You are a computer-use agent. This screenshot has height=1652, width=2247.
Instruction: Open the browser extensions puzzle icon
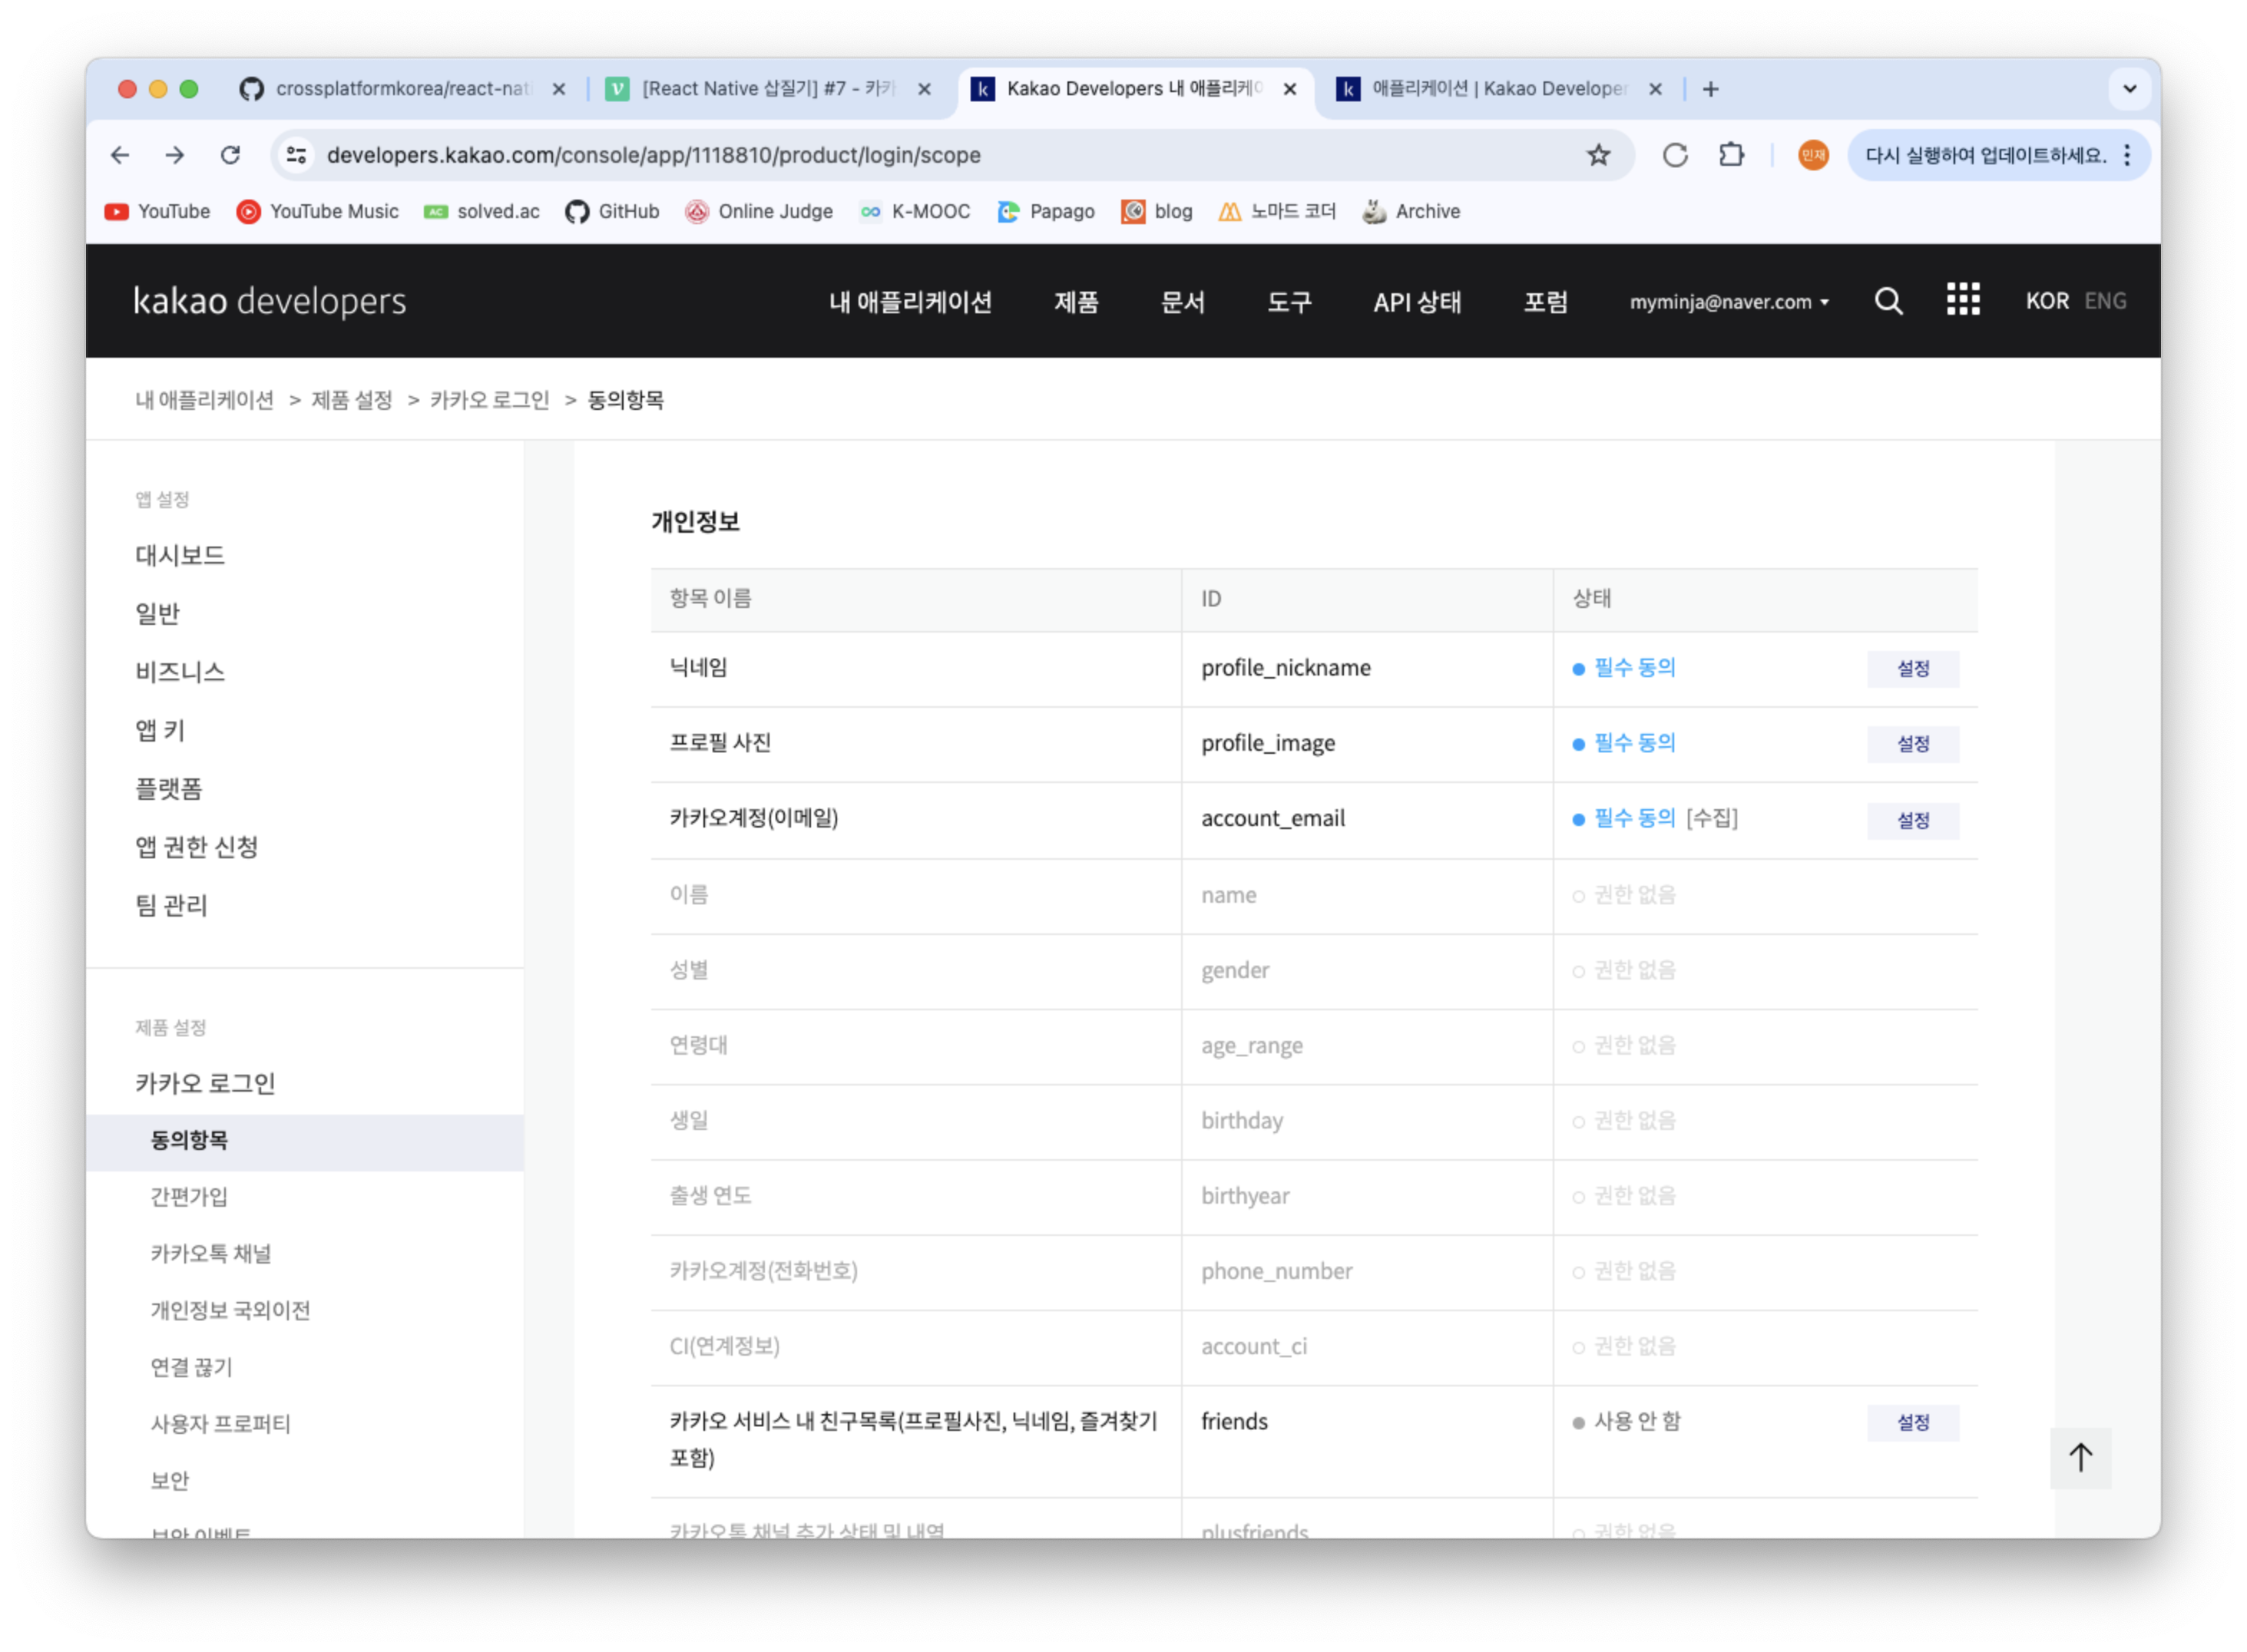point(1731,155)
